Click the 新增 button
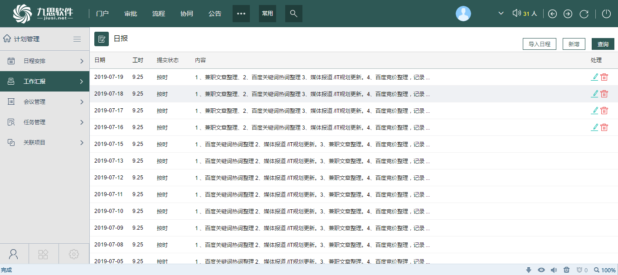This screenshot has height=275, width=618. (574, 44)
